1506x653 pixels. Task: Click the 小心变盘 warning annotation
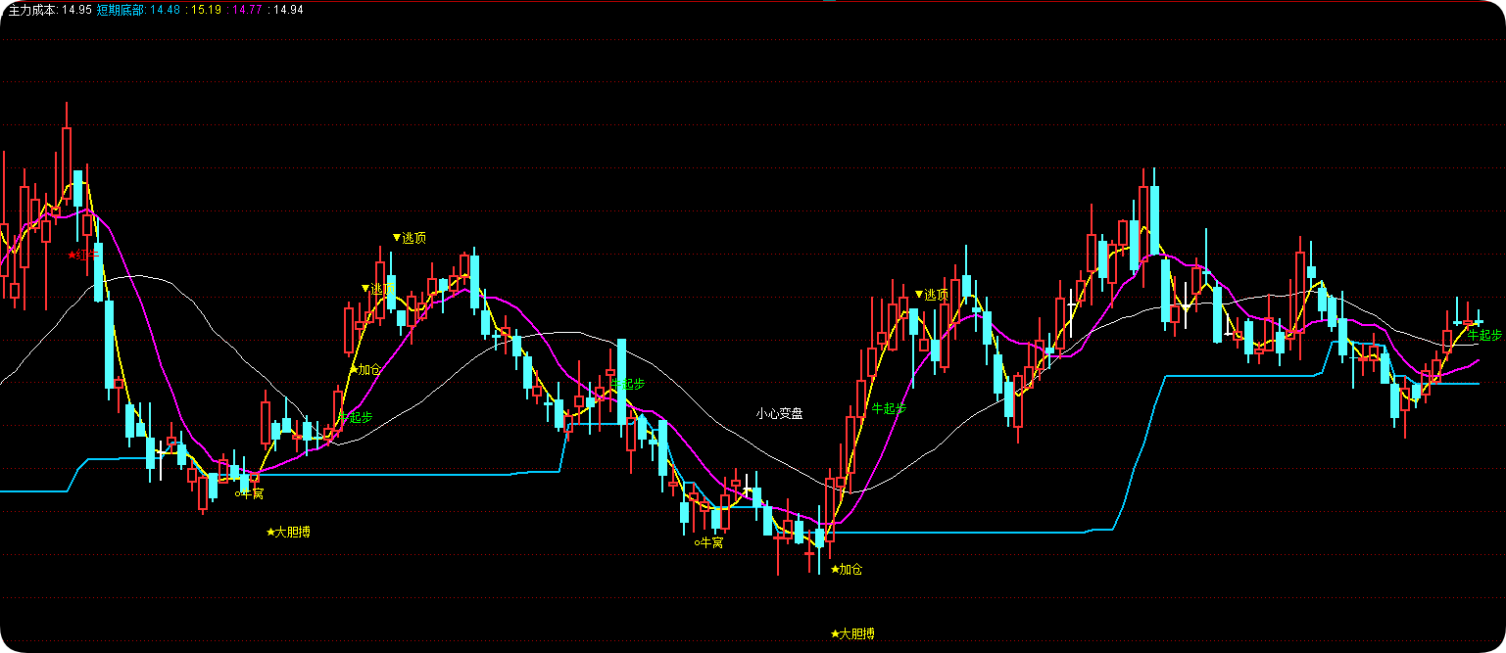(x=779, y=413)
